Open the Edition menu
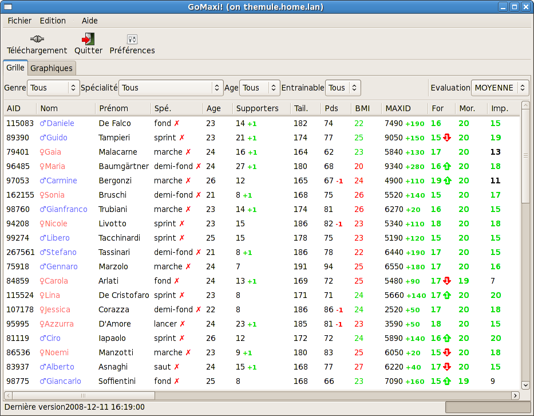This screenshot has width=534, height=416. (53, 21)
